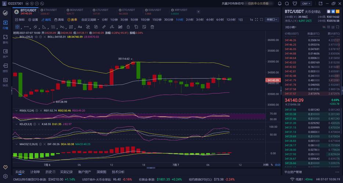The width and height of the screenshot is (343, 183).
Task: Open the 行情 market sidebar icon
Action: (x=6, y=24)
